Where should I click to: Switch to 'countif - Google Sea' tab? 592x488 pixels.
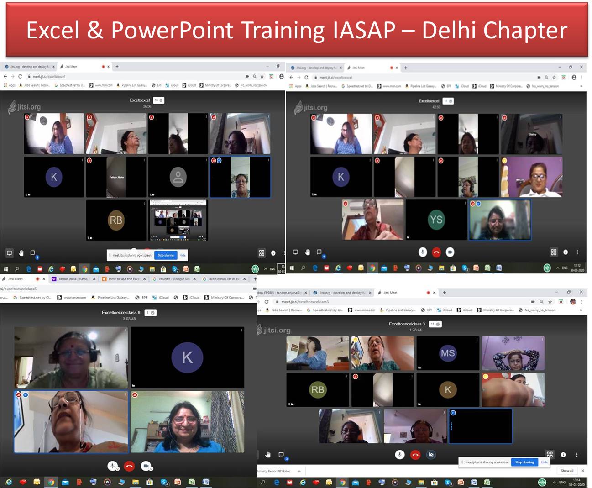pos(173,278)
